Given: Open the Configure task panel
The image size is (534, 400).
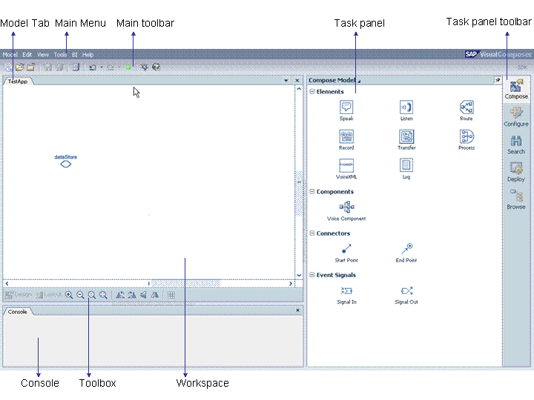Looking at the screenshot, I should pyautogui.click(x=516, y=116).
